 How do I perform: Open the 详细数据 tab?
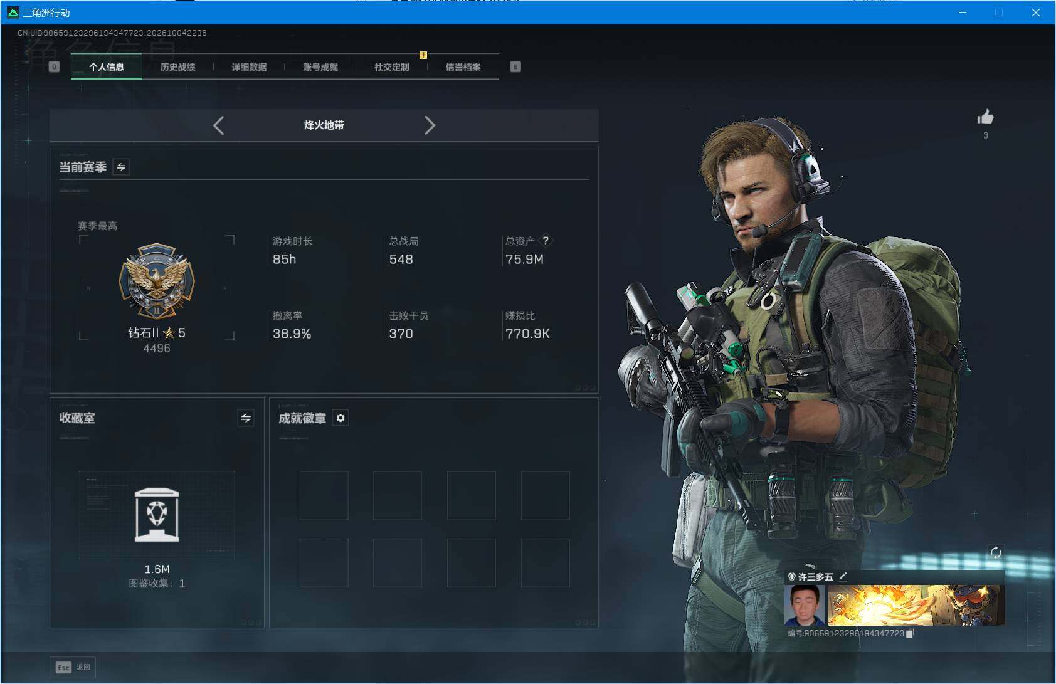(249, 67)
